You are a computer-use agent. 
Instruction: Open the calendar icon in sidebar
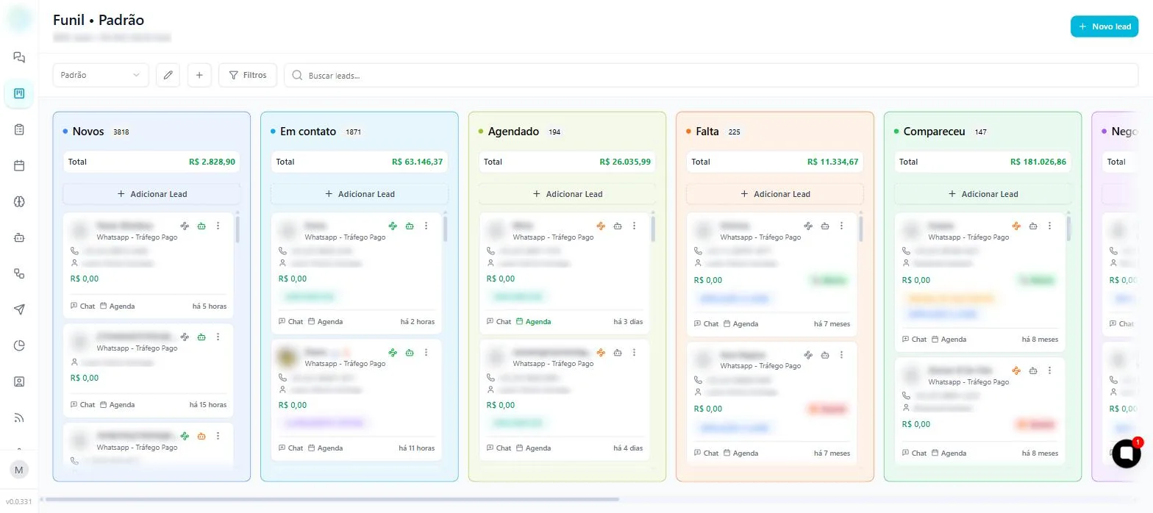(x=19, y=165)
